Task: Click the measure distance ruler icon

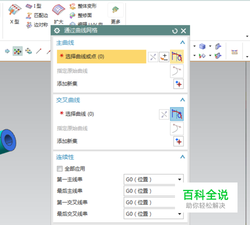Action: tap(234, 52)
